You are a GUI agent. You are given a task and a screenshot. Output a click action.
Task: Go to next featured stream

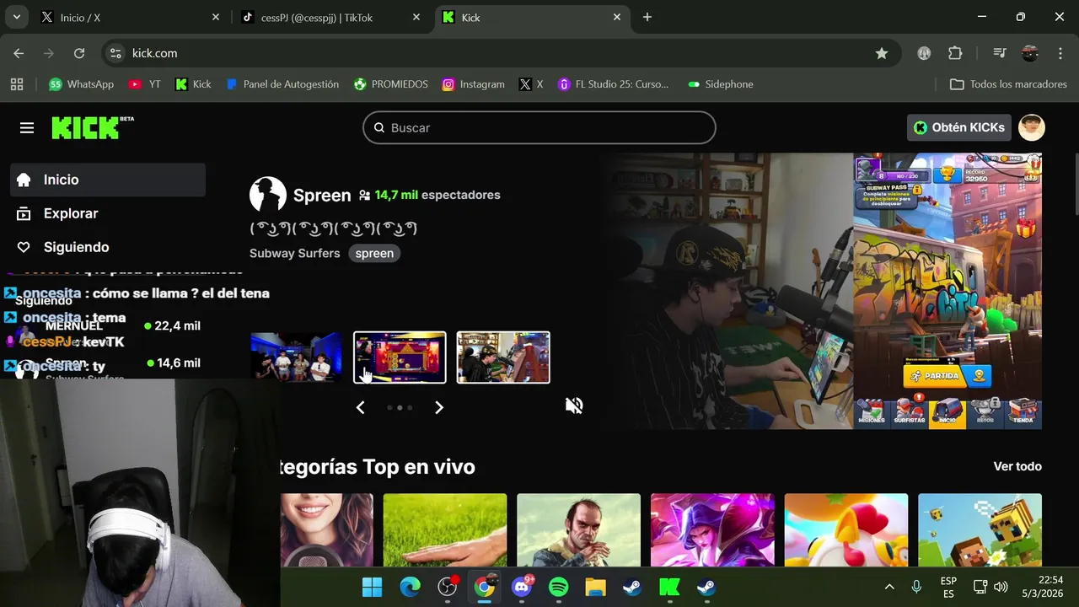pos(438,408)
